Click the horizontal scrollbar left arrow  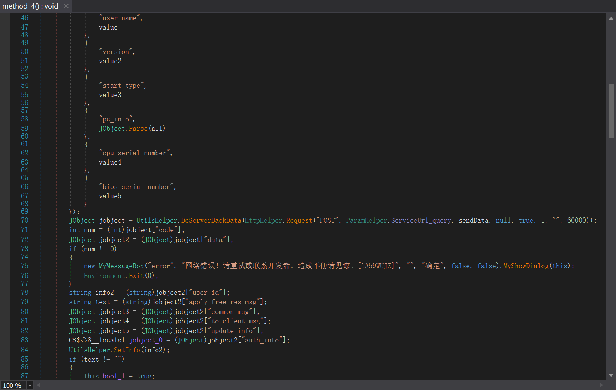click(x=39, y=385)
